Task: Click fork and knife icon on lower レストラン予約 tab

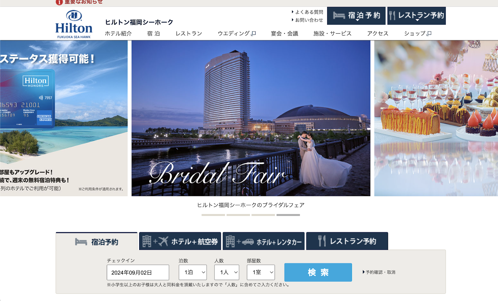Action: [x=322, y=241]
